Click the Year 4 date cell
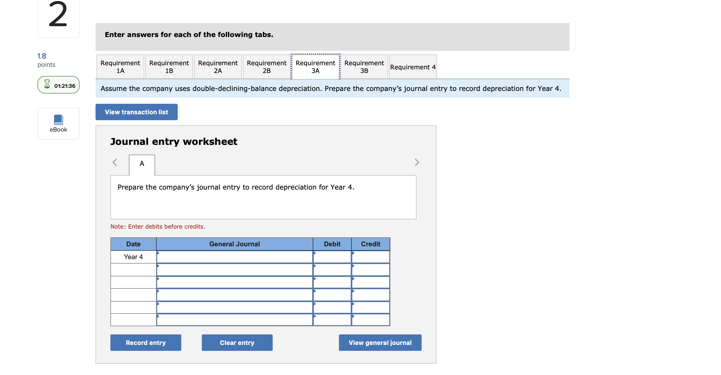 click(133, 257)
